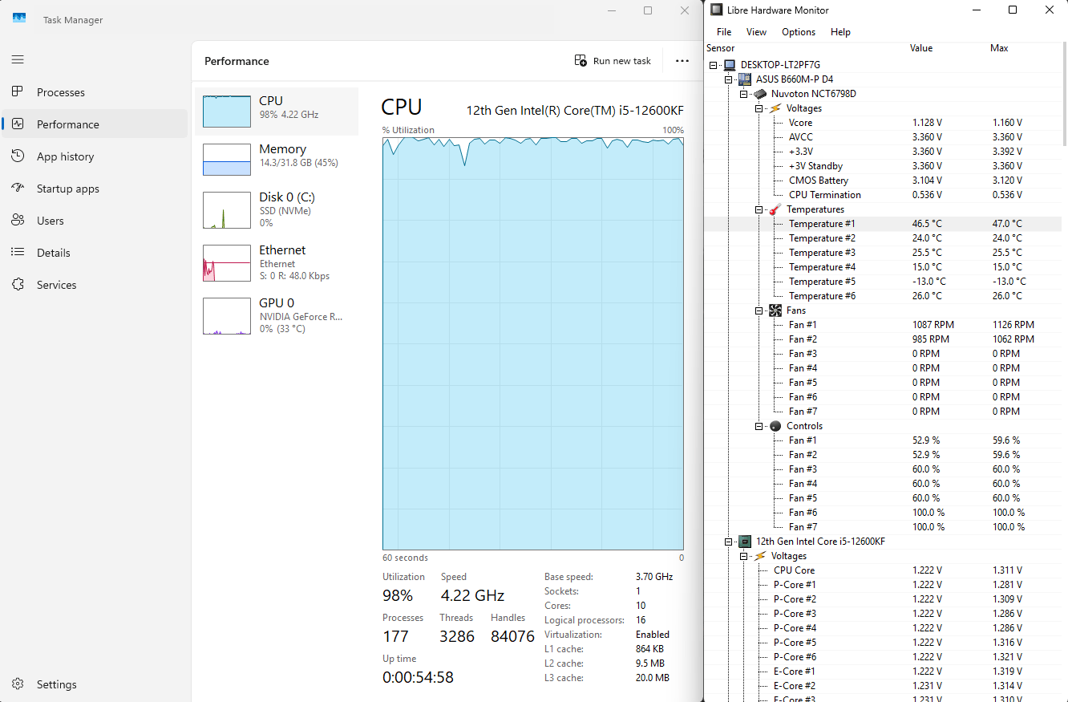Select the Ethernet performance thumbnail
Image resolution: width=1068 pixels, height=702 pixels.
[x=227, y=263]
